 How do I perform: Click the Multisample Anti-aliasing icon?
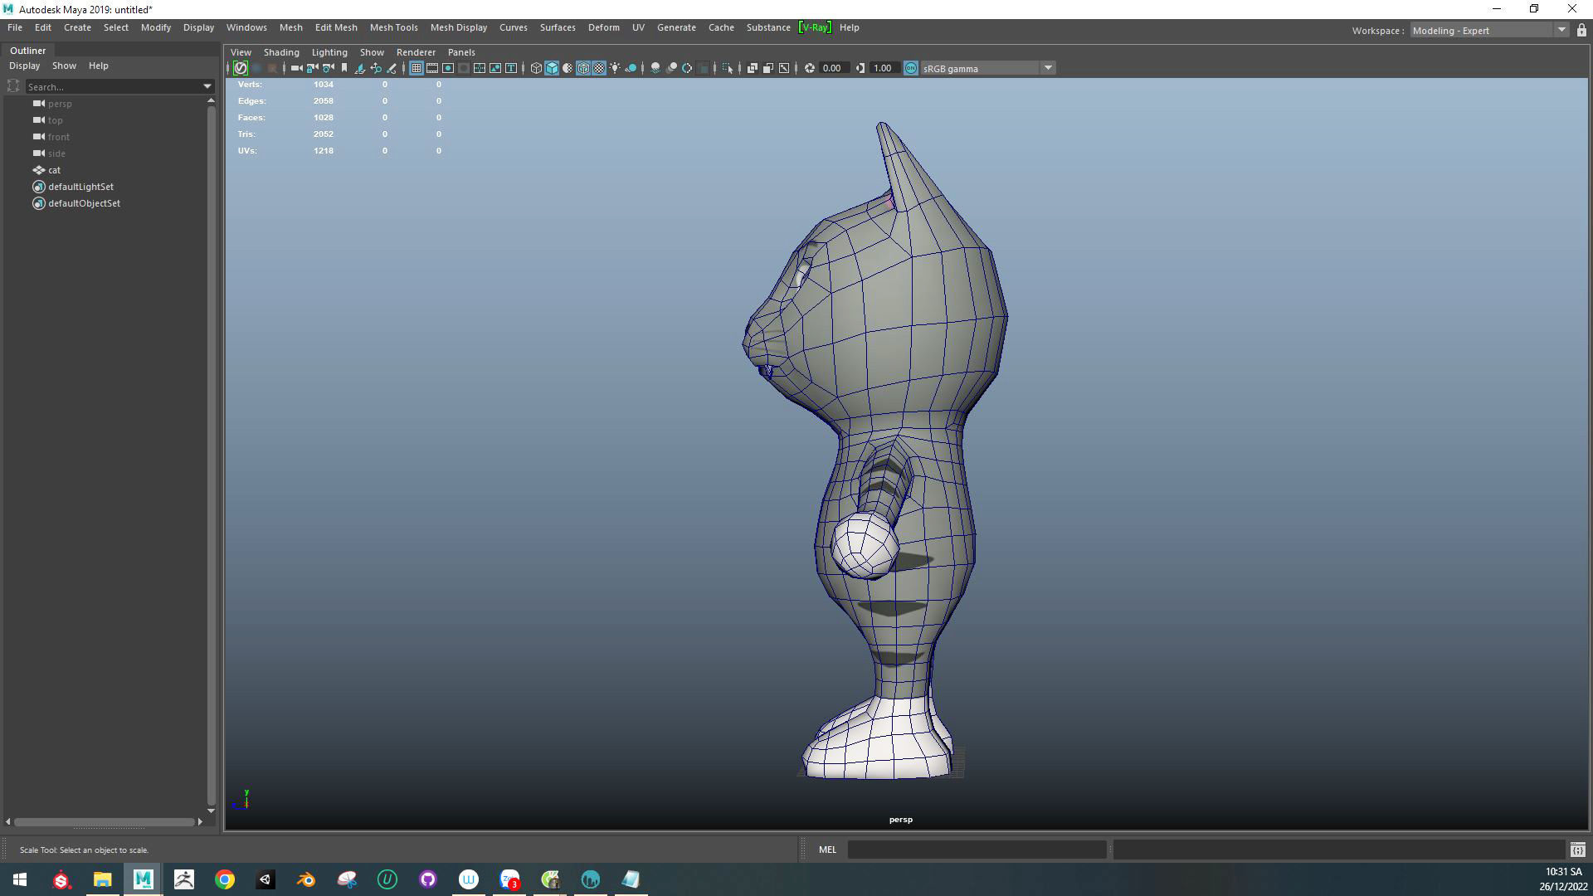pyautogui.click(x=687, y=68)
